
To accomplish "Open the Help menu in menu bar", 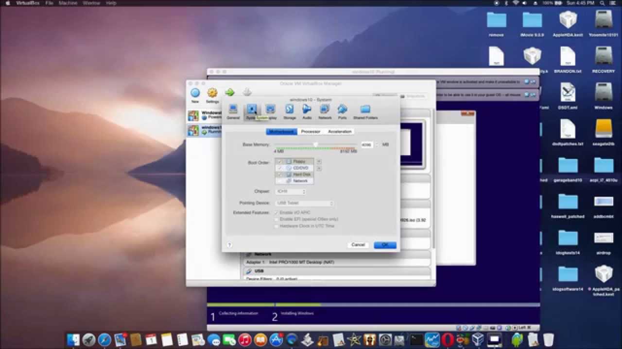I will click(111, 3).
